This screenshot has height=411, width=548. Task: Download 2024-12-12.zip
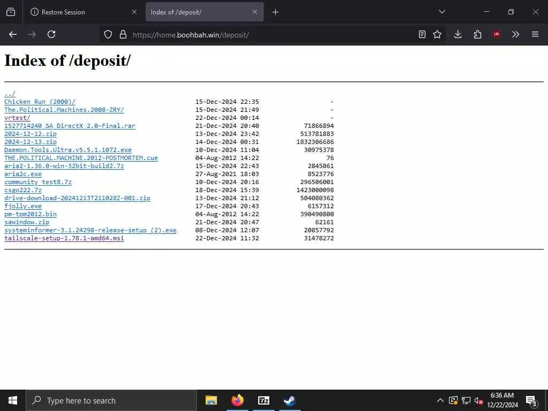[31, 134]
